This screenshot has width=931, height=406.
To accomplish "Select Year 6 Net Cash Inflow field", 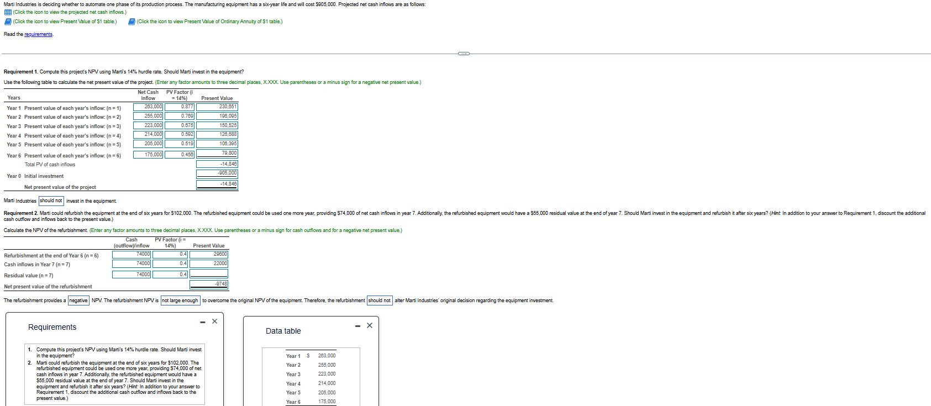I will (148, 155).
